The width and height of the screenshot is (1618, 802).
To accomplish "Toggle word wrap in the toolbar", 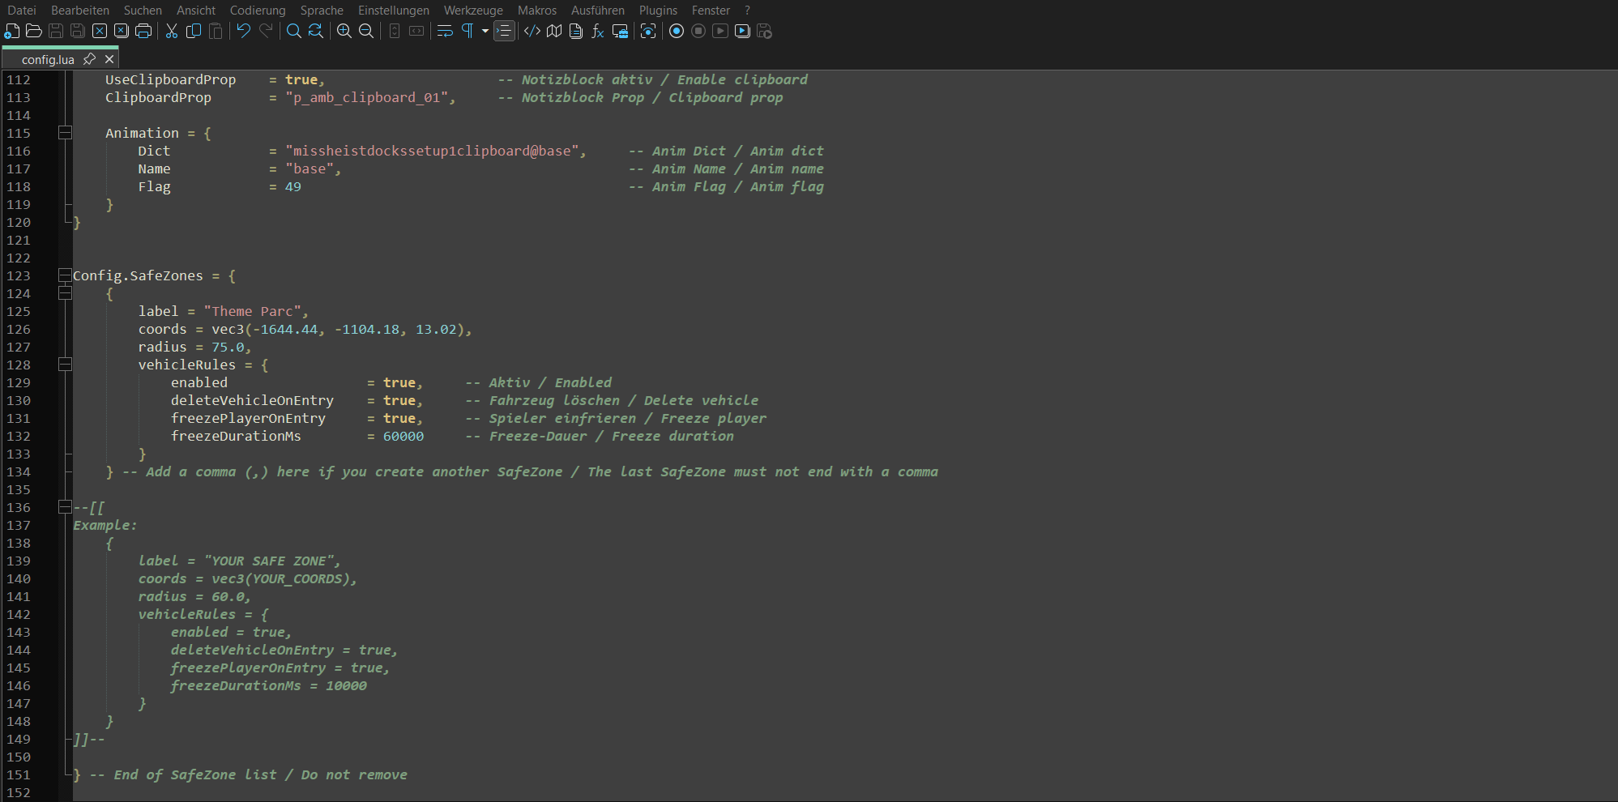I will (x=445, y=31).
